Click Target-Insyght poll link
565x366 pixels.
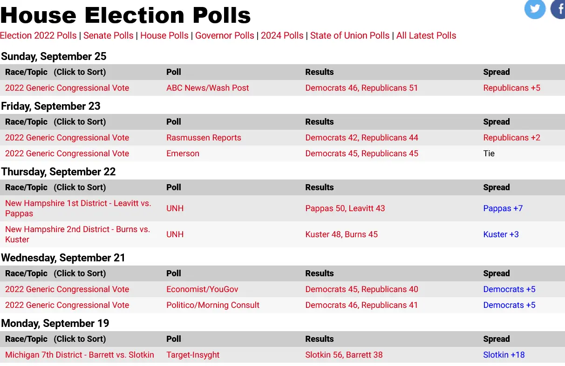pyautogui.click(x=193, y=355)
